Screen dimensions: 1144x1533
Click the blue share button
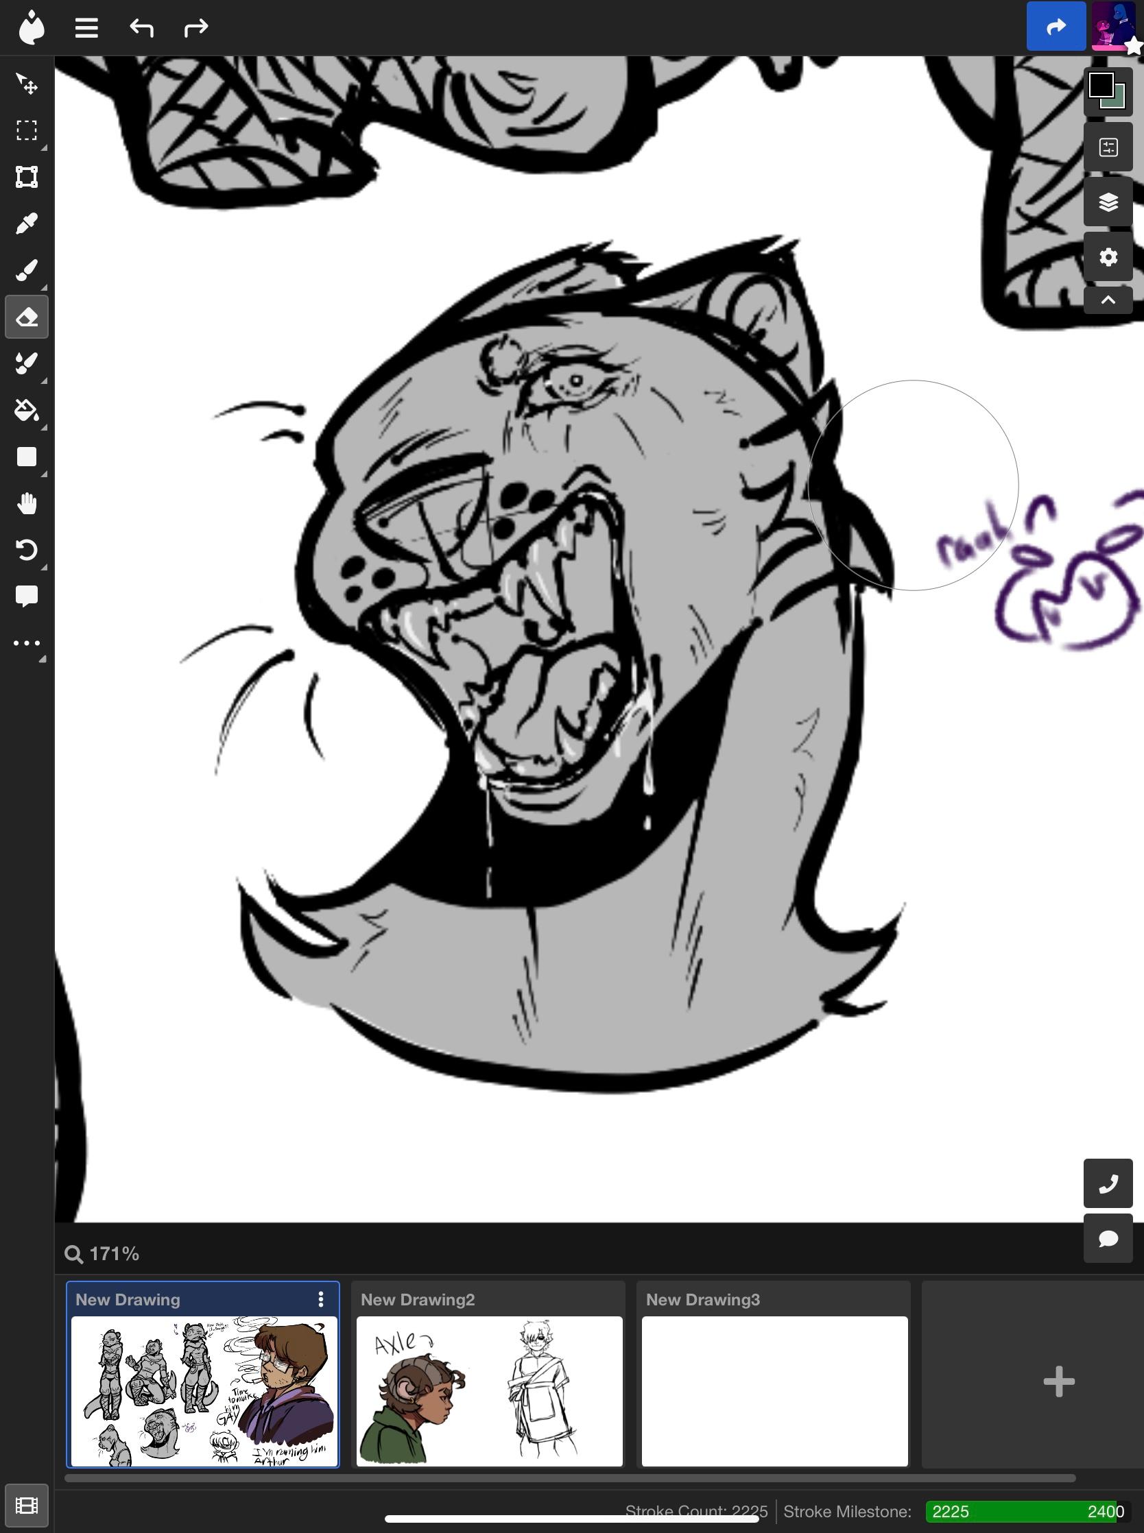click(1056, 26)
